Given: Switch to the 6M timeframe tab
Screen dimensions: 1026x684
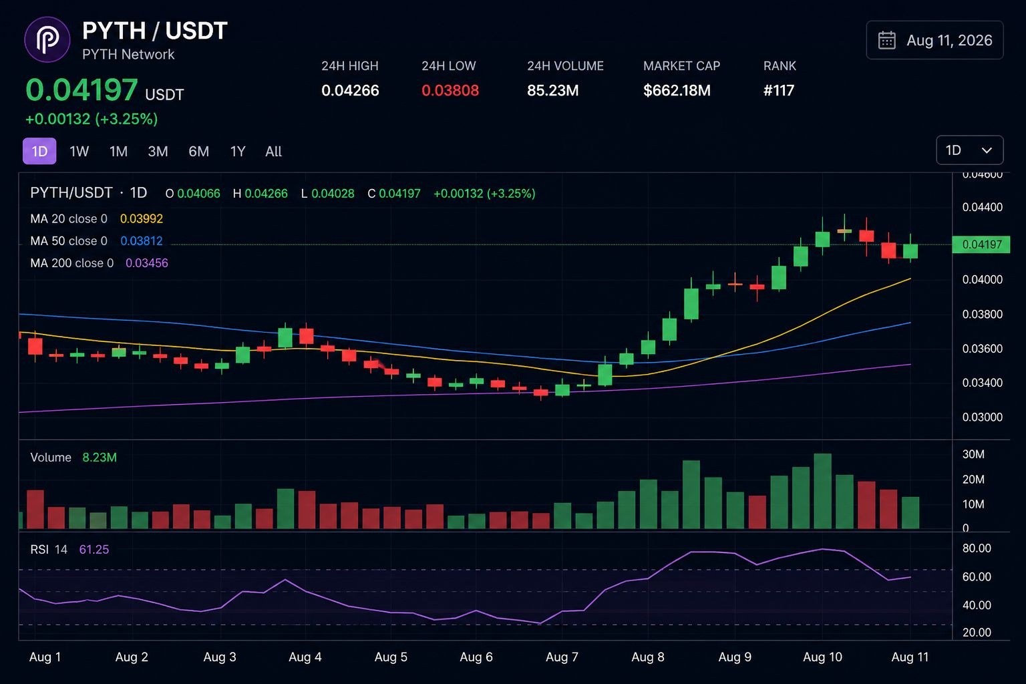Looking at the screenshot, I should tap(198, 151).
